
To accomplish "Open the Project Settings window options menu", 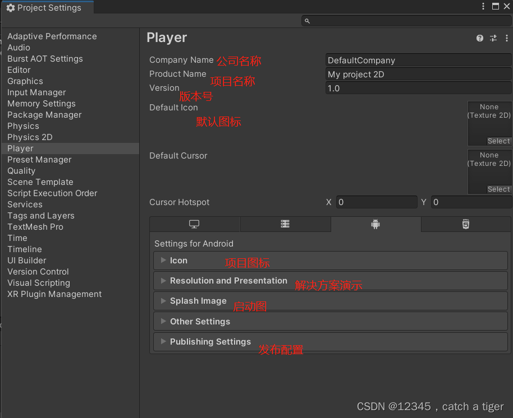I will [483, 6].
